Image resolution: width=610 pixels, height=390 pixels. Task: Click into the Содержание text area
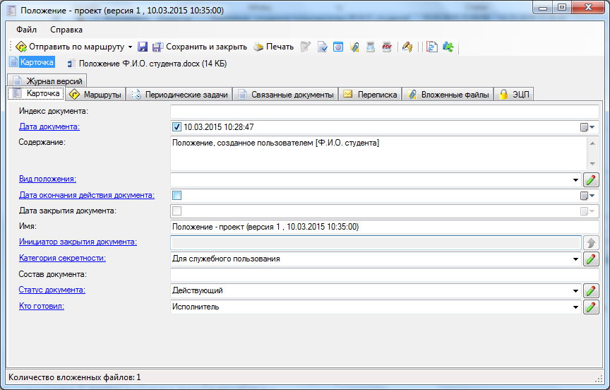pos(378,153)
